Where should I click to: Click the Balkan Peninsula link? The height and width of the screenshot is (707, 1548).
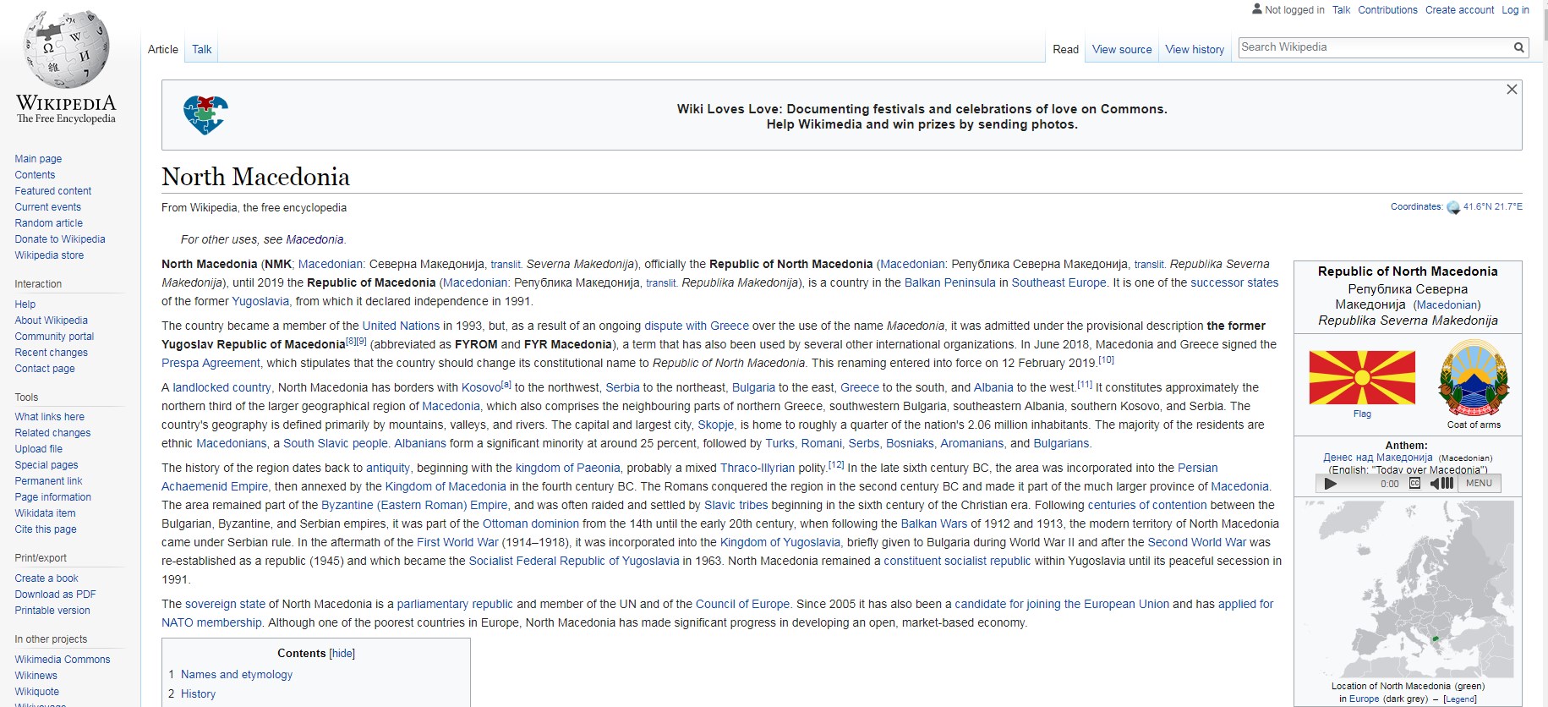949,282
